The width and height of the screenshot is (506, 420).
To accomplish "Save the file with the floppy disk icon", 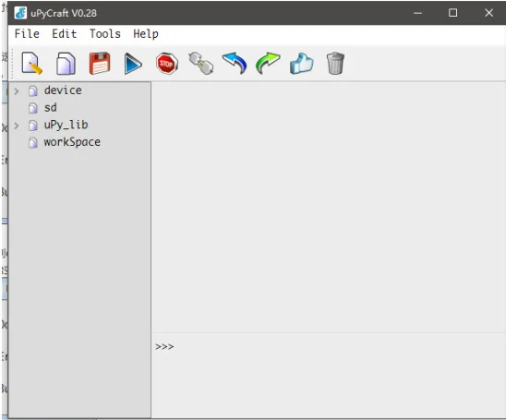I will click(x=100, y=63).
